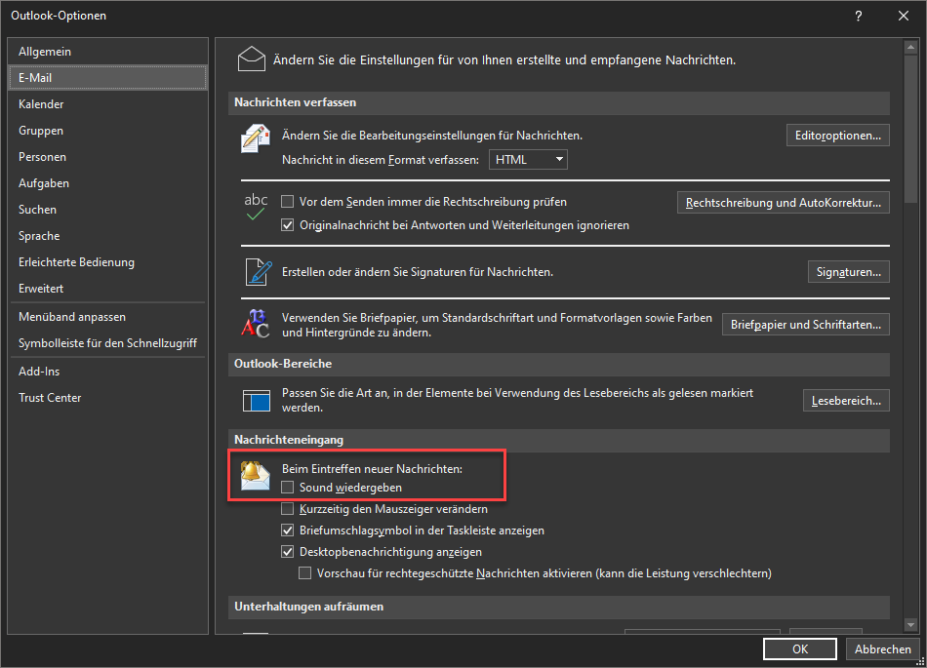Click the 'Nachrichten verfassen' section header
Viewport: 927px width, 668px height.
pos(559,102)
